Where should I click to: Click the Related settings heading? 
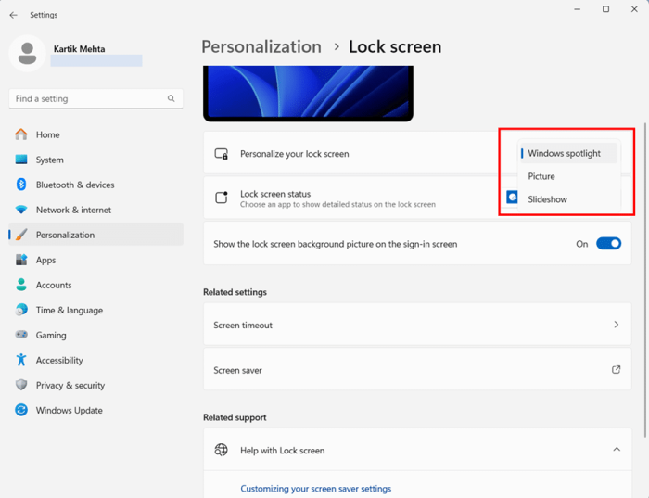click(235, 292)
